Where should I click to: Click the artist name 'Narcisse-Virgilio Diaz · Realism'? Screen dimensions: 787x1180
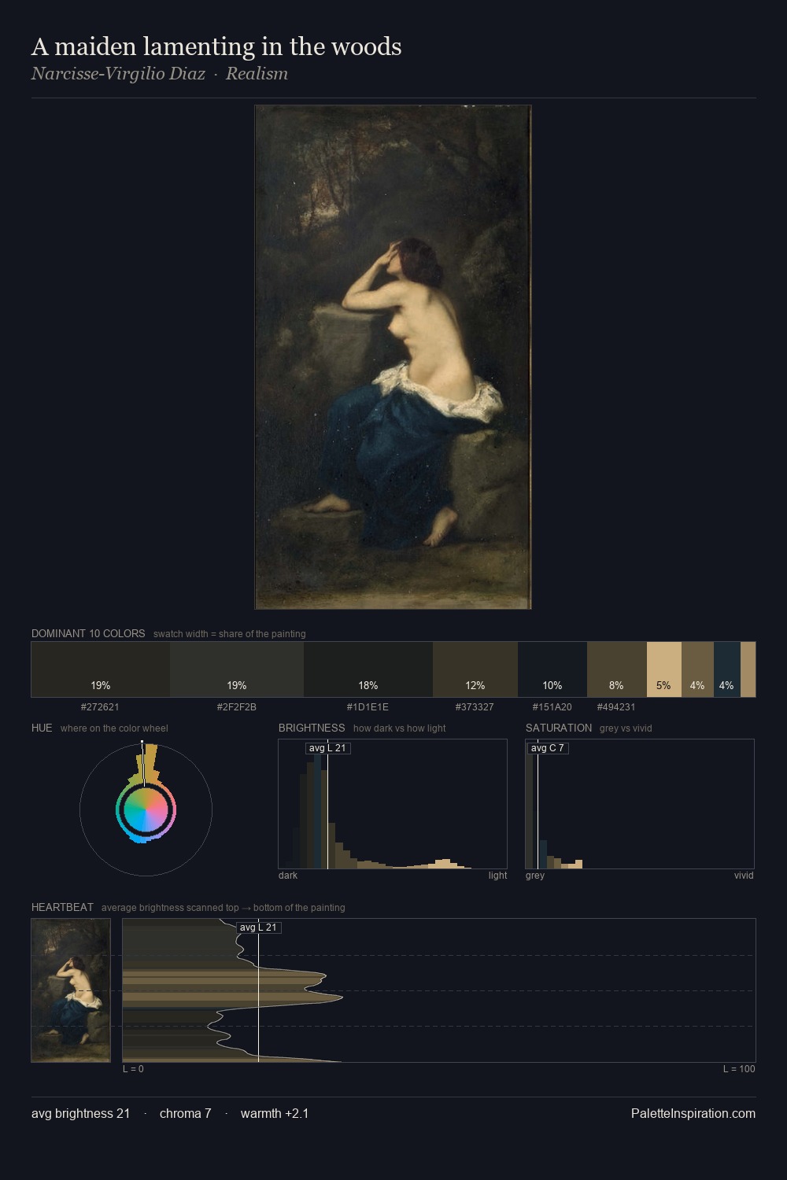point(160,74)
